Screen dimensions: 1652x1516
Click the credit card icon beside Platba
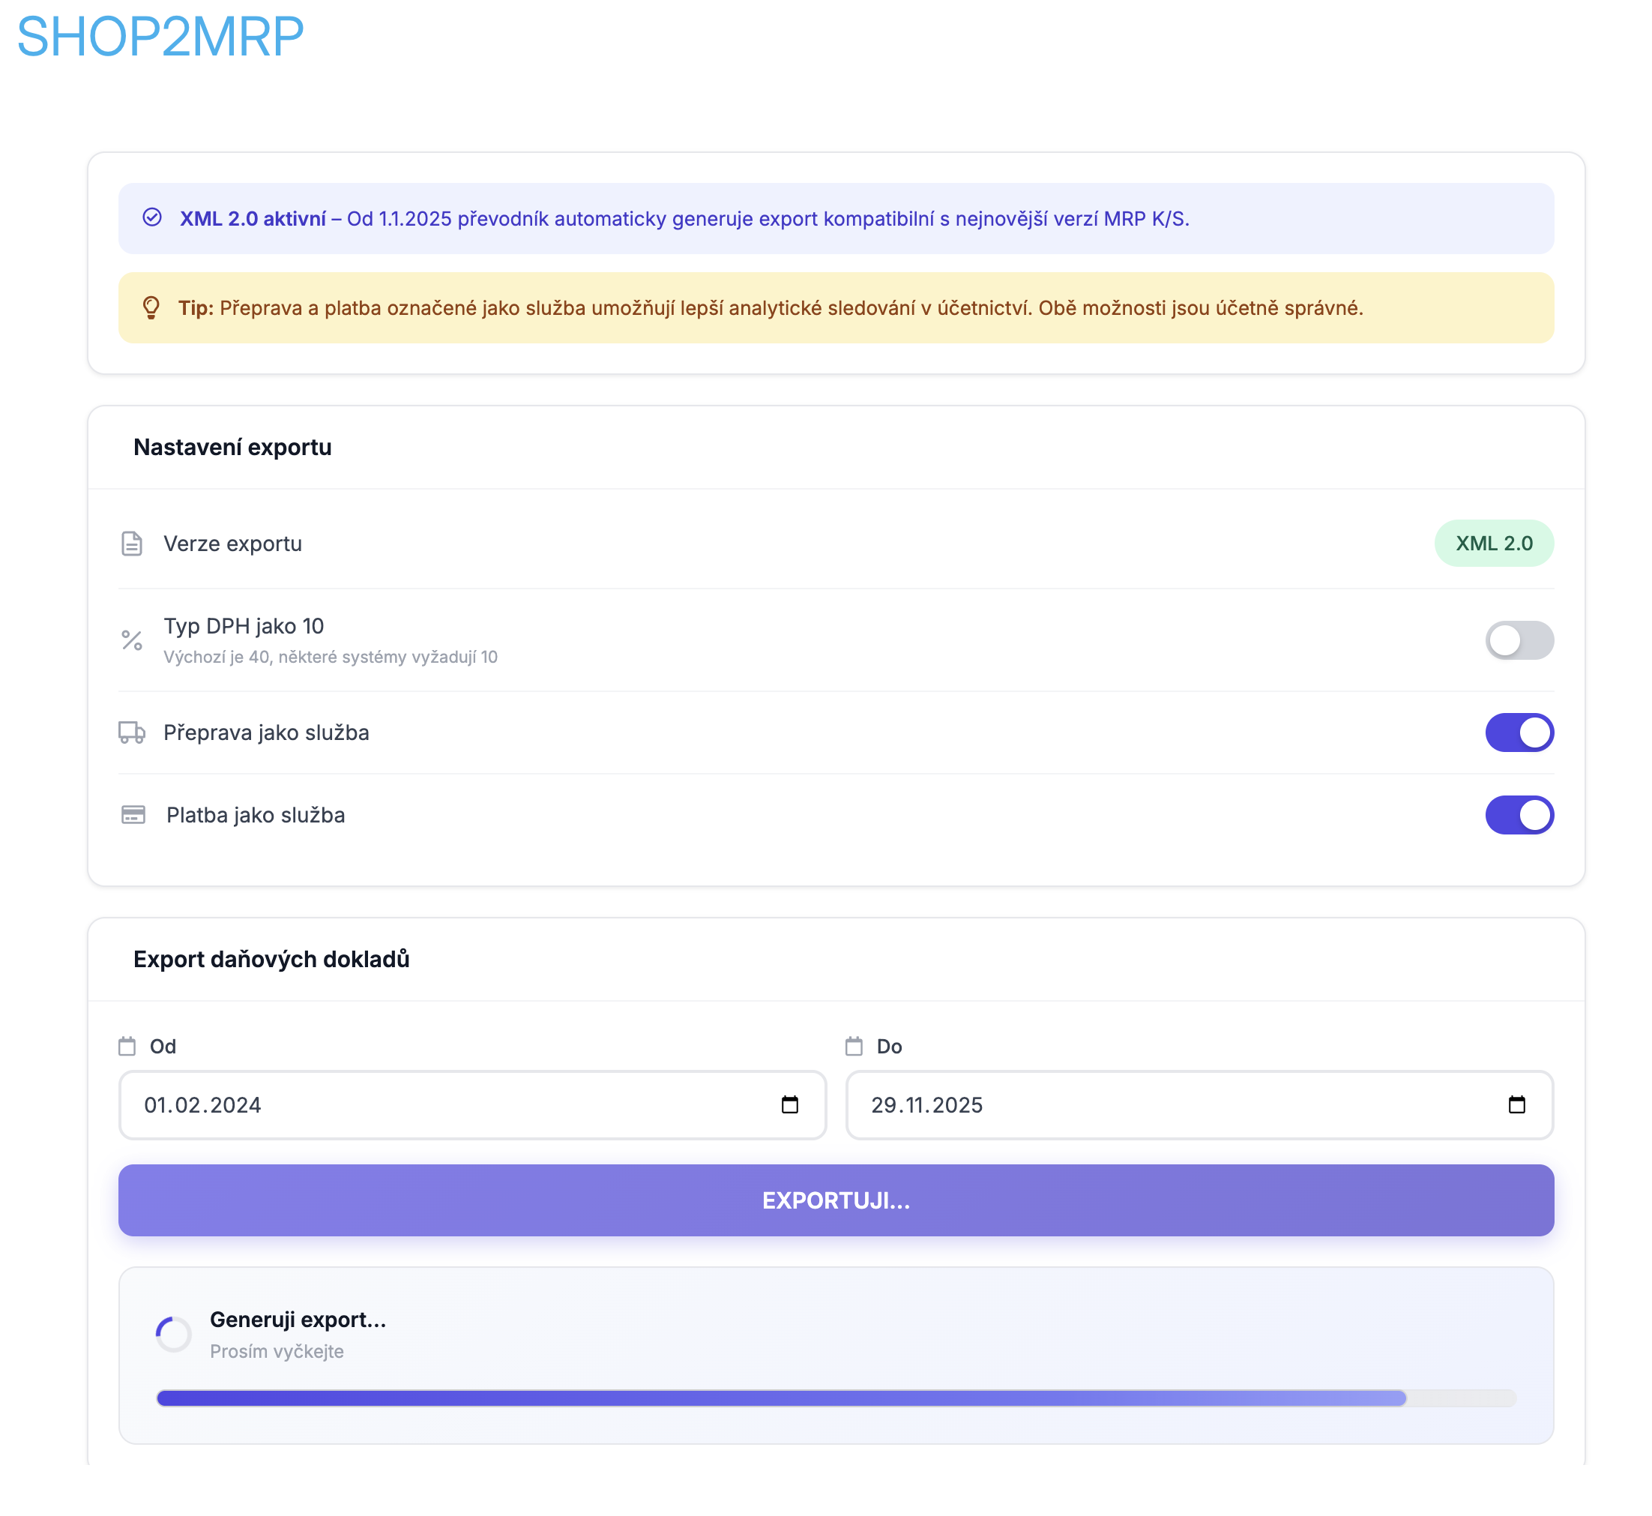coord(133,814)
